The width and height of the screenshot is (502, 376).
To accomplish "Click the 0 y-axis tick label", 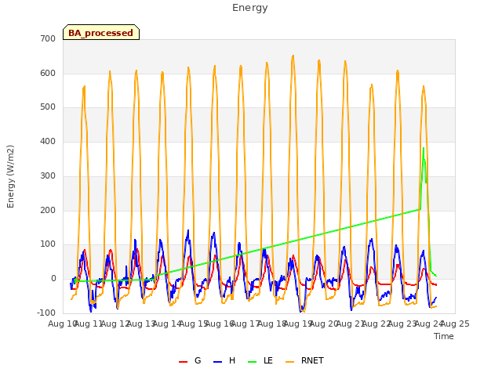I will [53, 279].
